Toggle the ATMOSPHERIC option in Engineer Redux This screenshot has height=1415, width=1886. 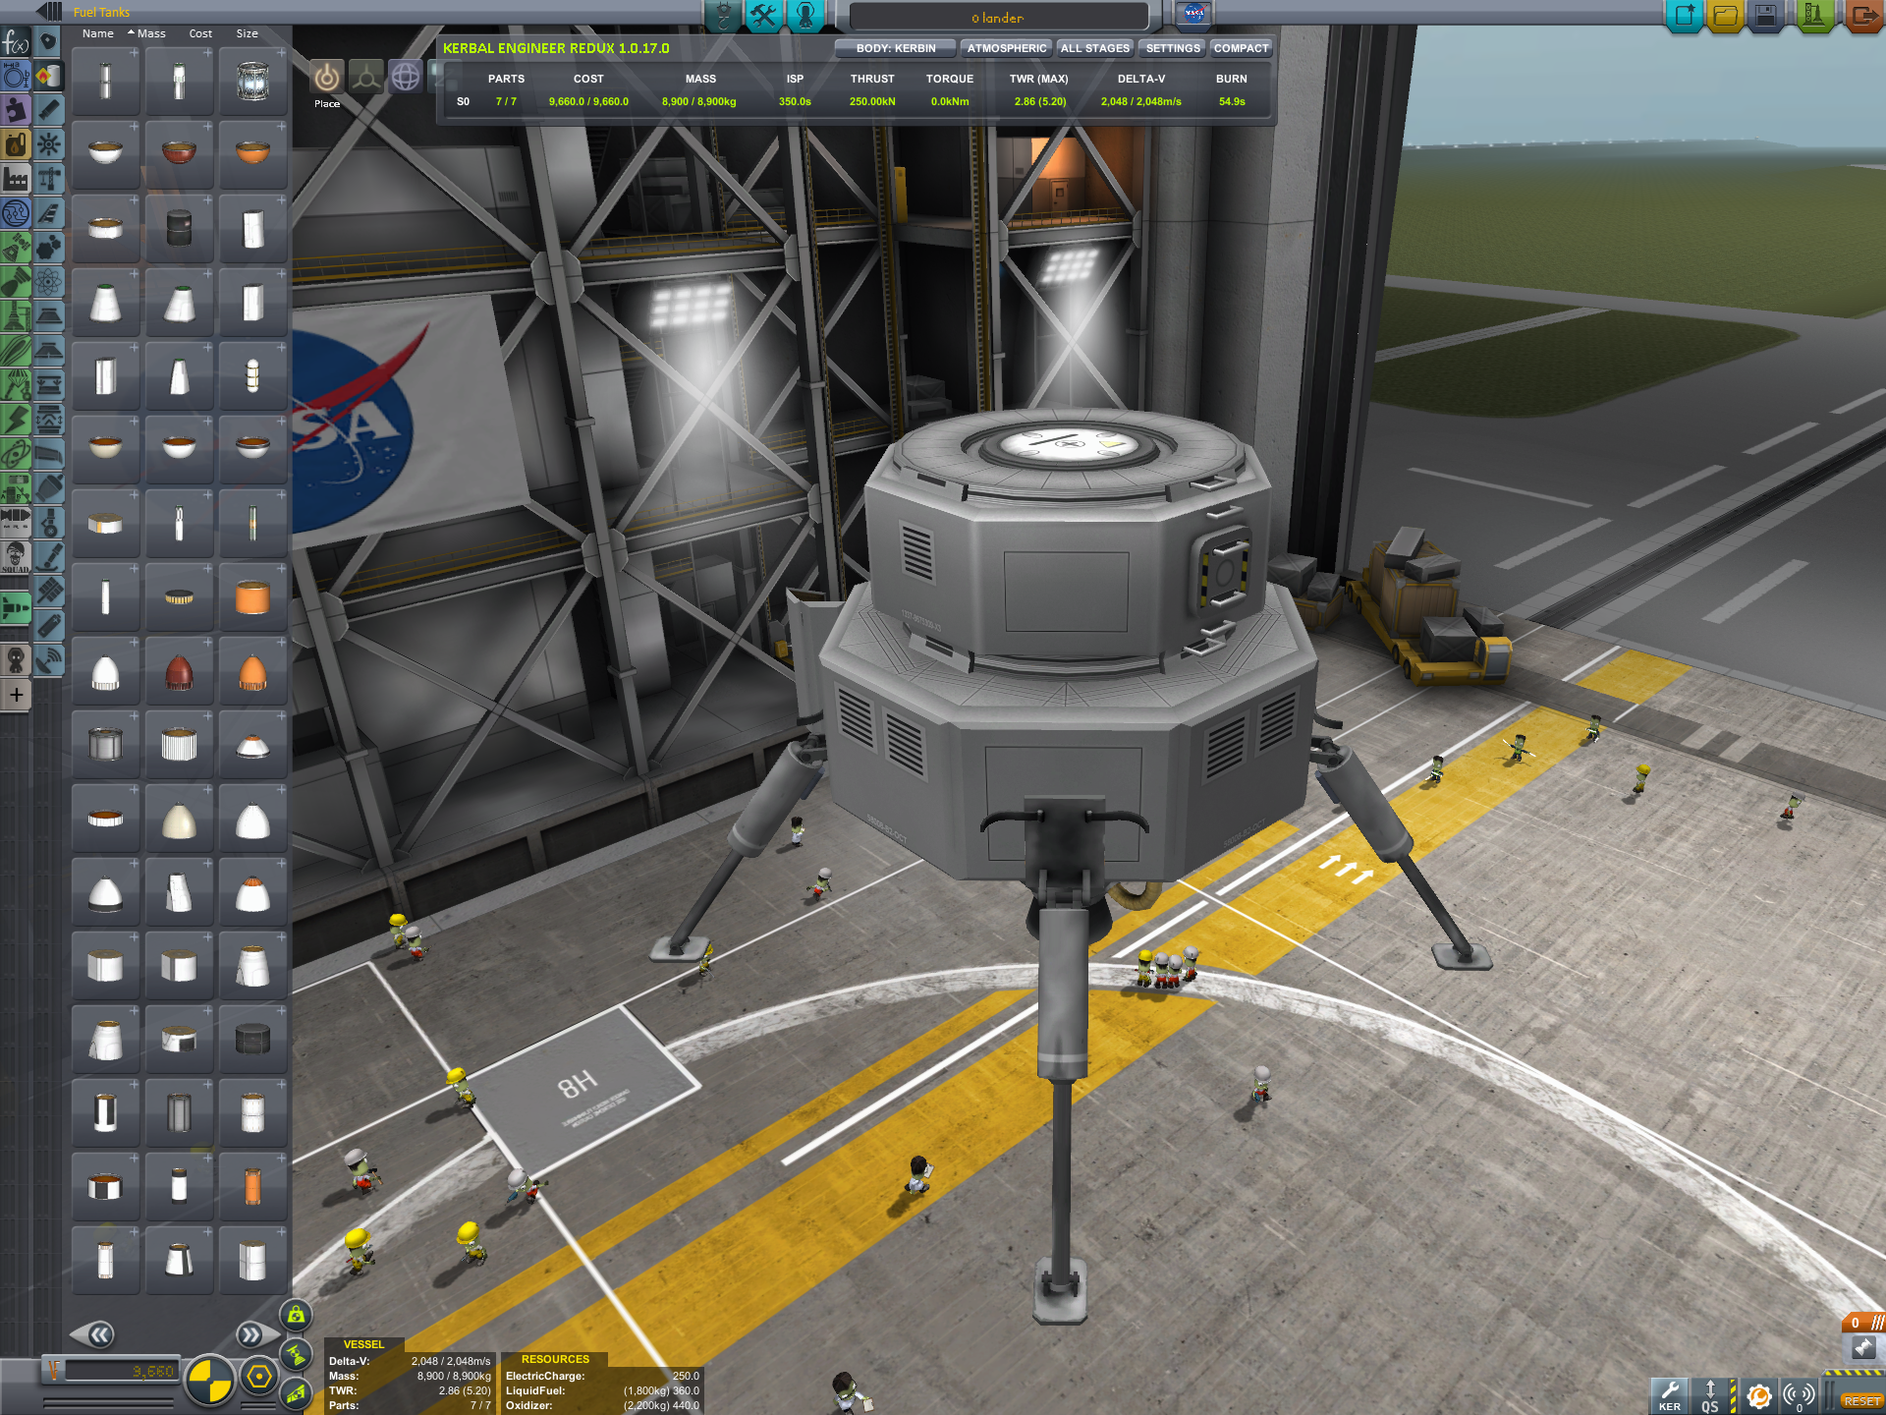1006,48
